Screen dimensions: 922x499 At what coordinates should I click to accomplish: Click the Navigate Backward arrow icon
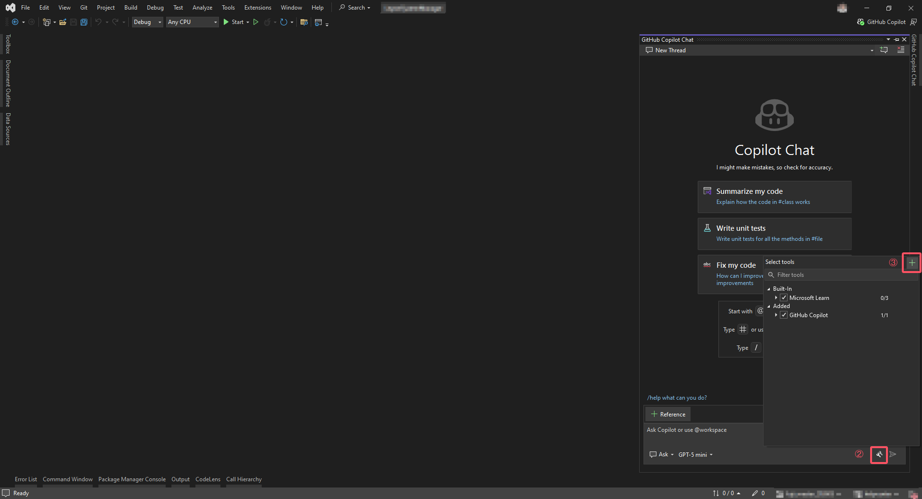pos(15,22)
